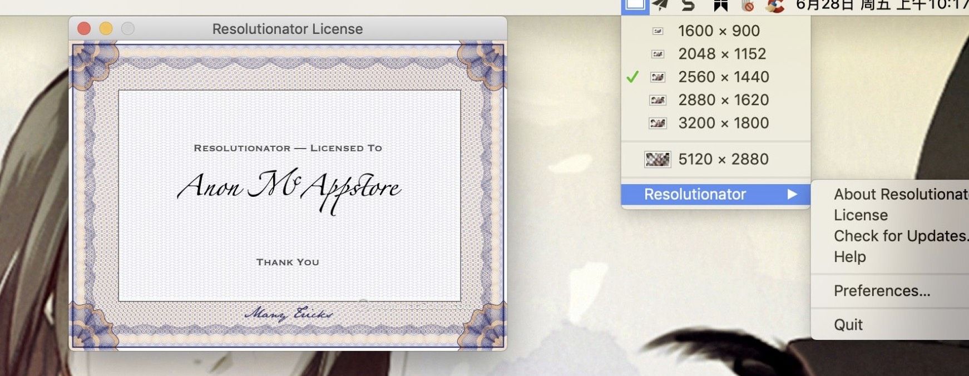Click the Many Tricks signature on certificate
Viewport: 969px width, 376px height.
click(288, 314)
